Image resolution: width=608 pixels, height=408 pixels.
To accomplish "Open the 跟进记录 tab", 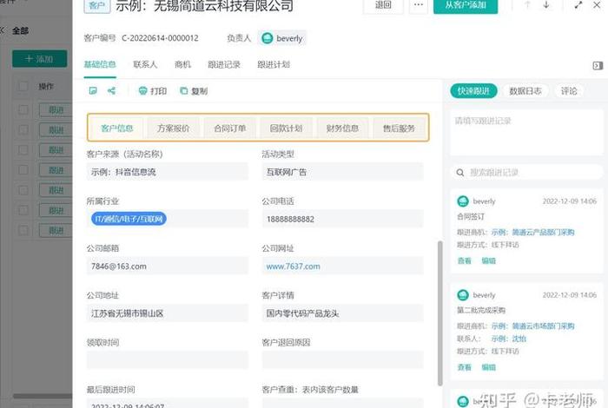I will 224,65.
